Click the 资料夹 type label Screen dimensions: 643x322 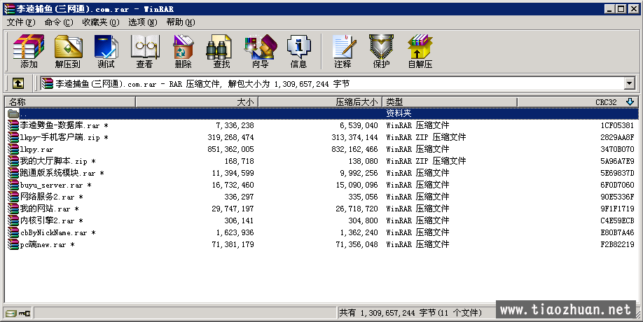(399, 113)
